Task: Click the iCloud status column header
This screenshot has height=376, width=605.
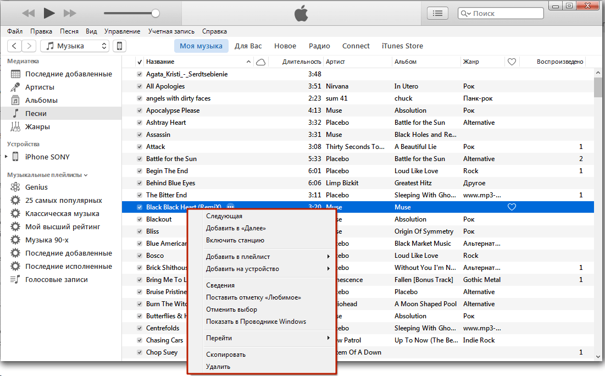Action: pos(261,62)
